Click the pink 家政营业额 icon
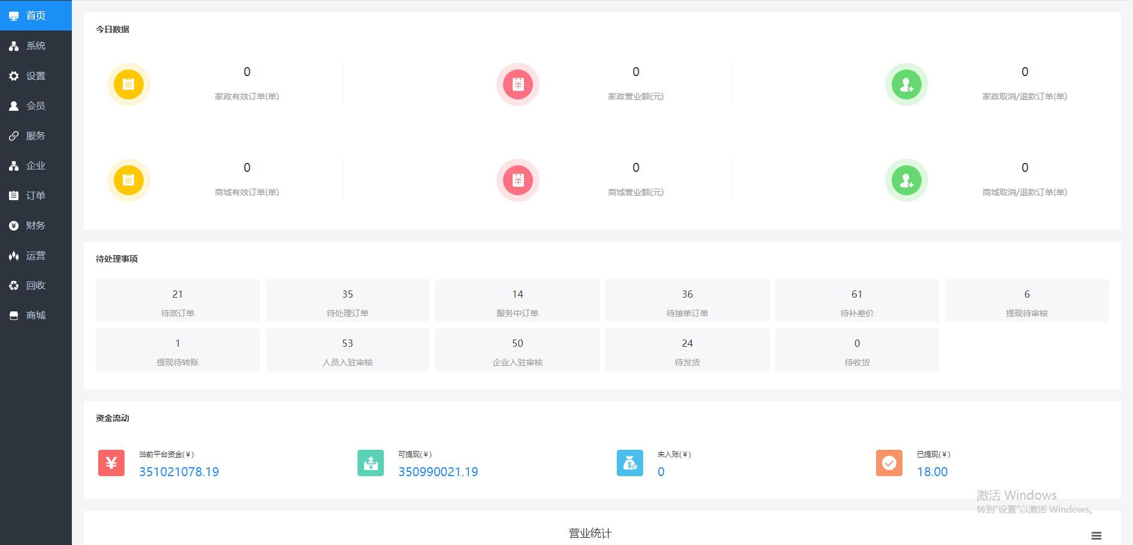The image size is (1133, 545). (518, 84)
